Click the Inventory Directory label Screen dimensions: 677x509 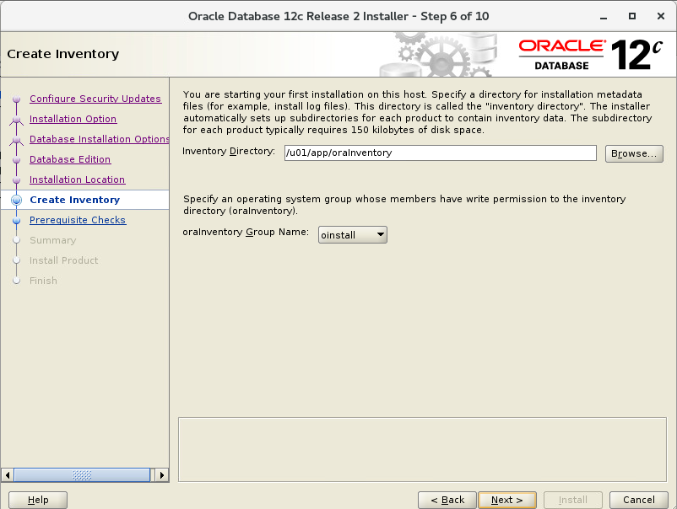(x=229, y=152)
